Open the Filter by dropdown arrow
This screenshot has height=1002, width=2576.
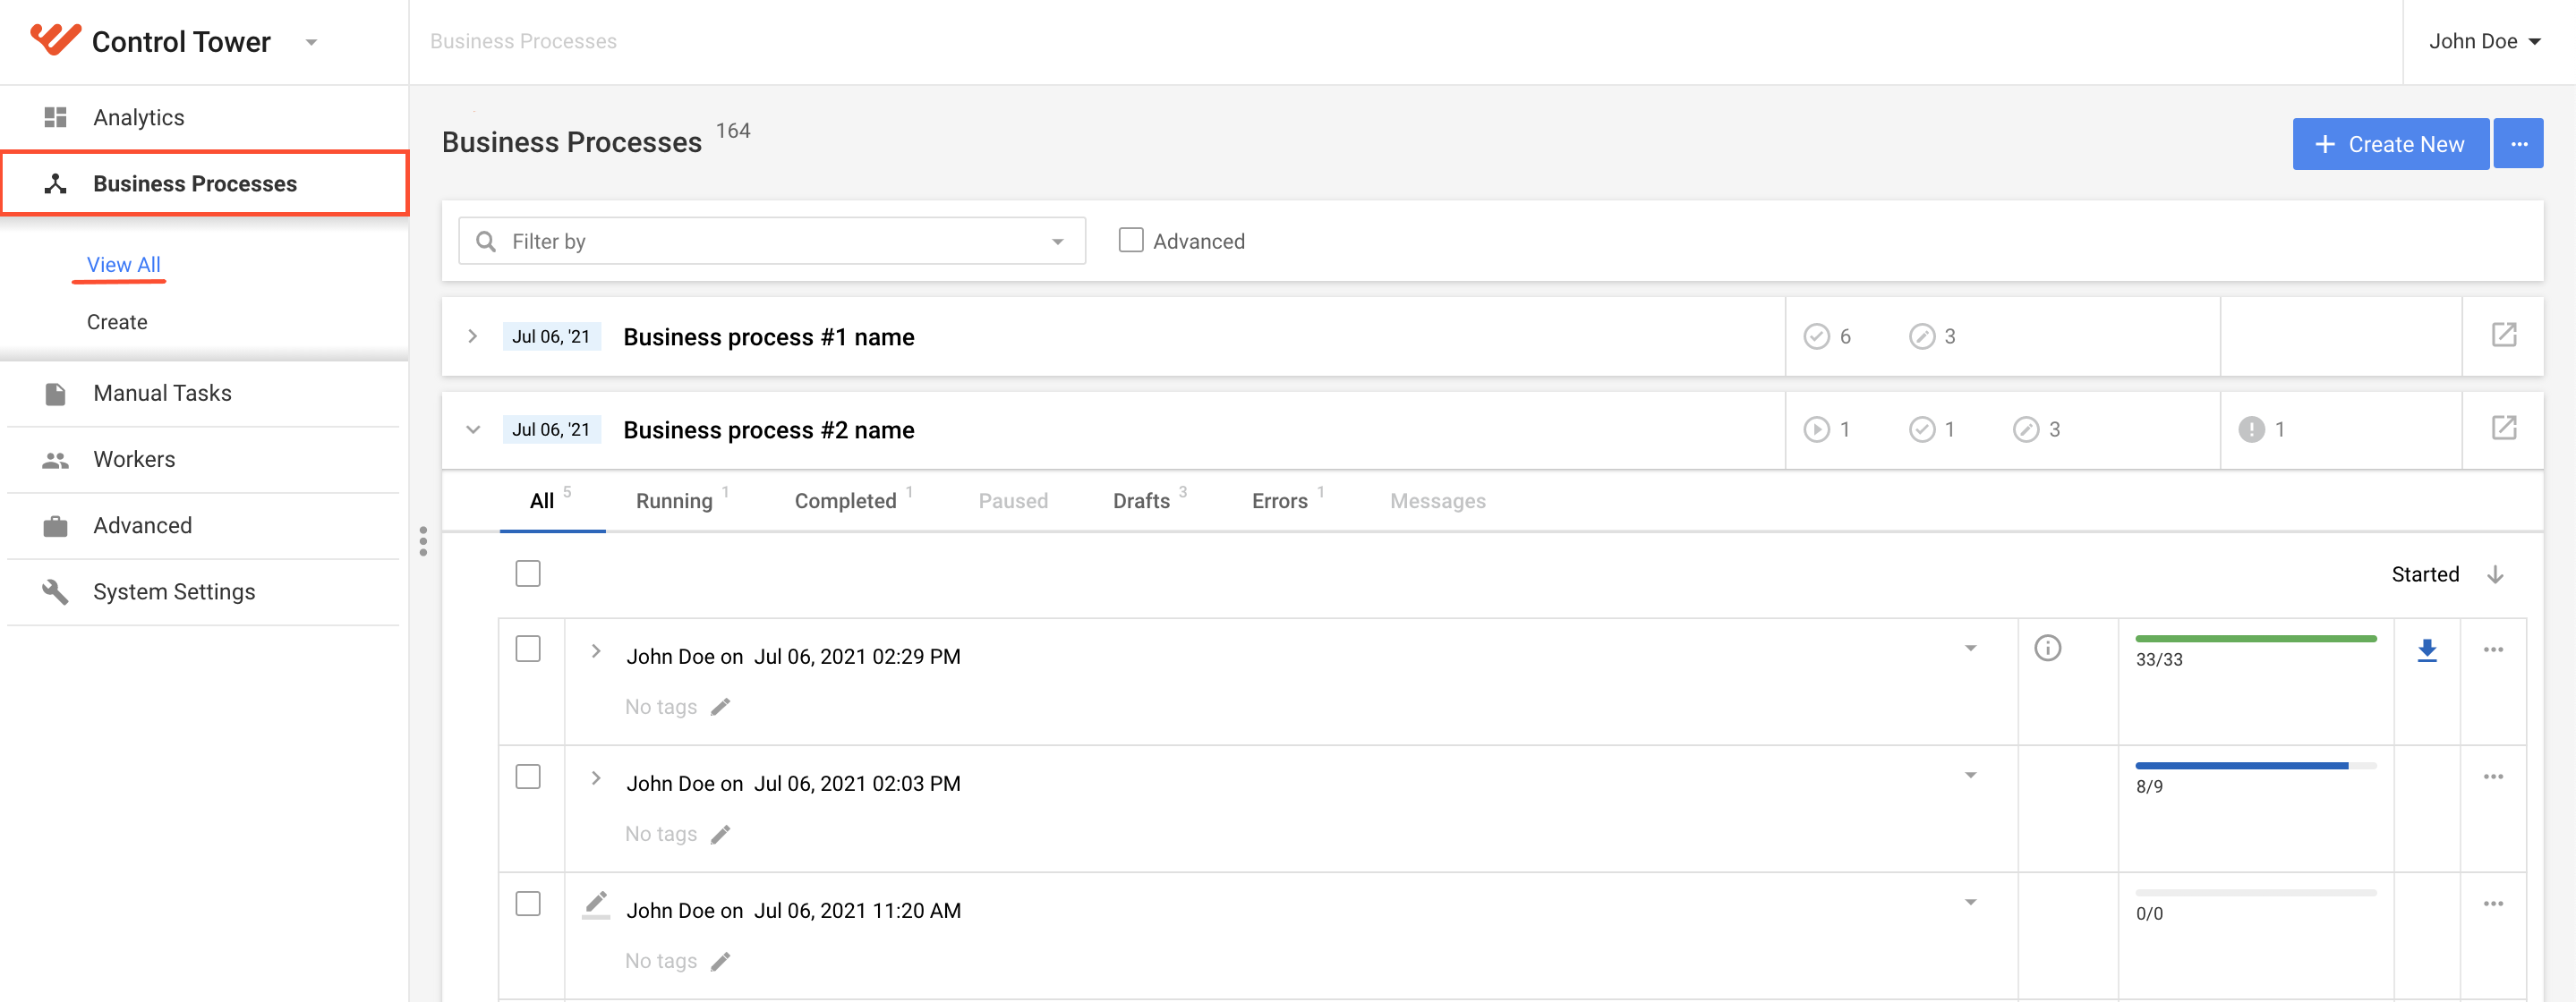(1057, 241)
